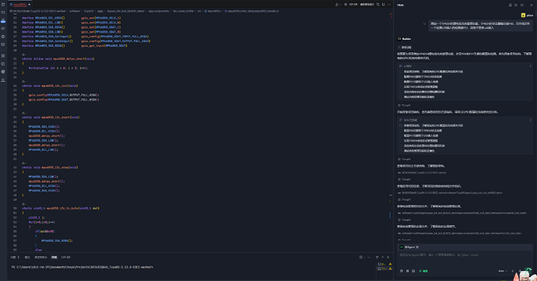537x281 pixels.
Task: Open the chat history icon in TRAE panel
Action: tap(516, 5)
